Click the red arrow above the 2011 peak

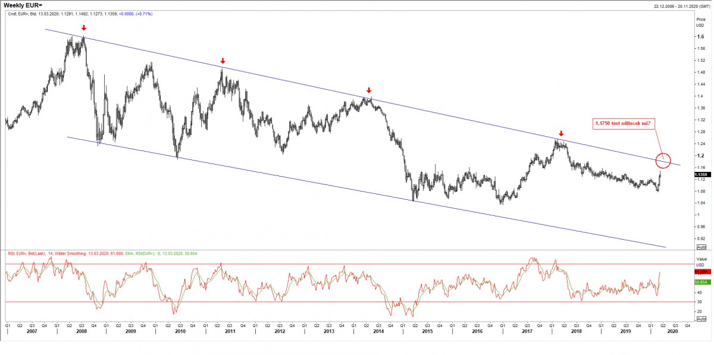(223, 61)
